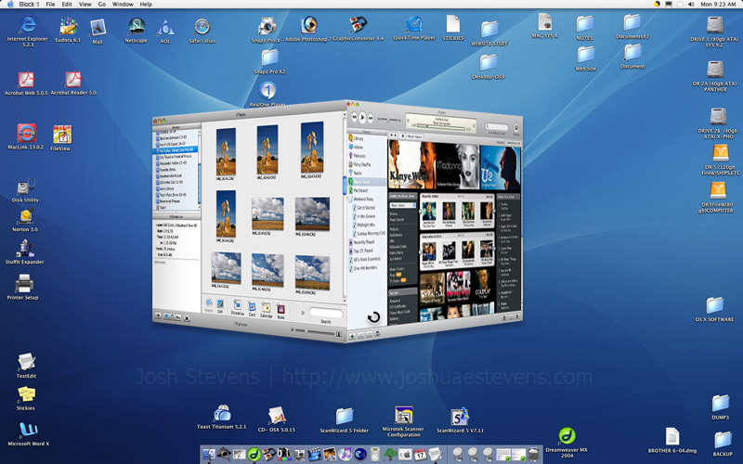Open the Window menu

click(x=123, y=4)
